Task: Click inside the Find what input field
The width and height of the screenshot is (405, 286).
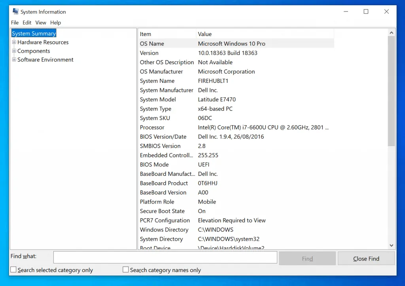Action: pos(165,257)
